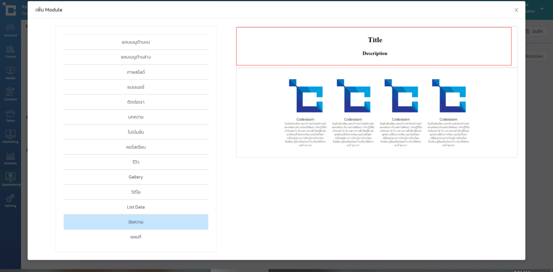The width and height of the screenshot is (553, 272).
Task: Pick the Title Description text layout preview
Action: tap(374, 46)
